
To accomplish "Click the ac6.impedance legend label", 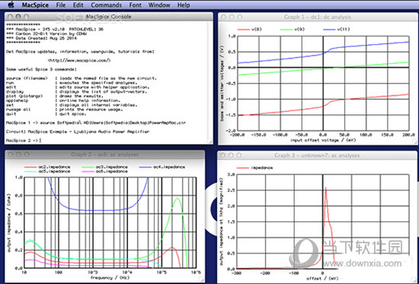I will point(112,171).
